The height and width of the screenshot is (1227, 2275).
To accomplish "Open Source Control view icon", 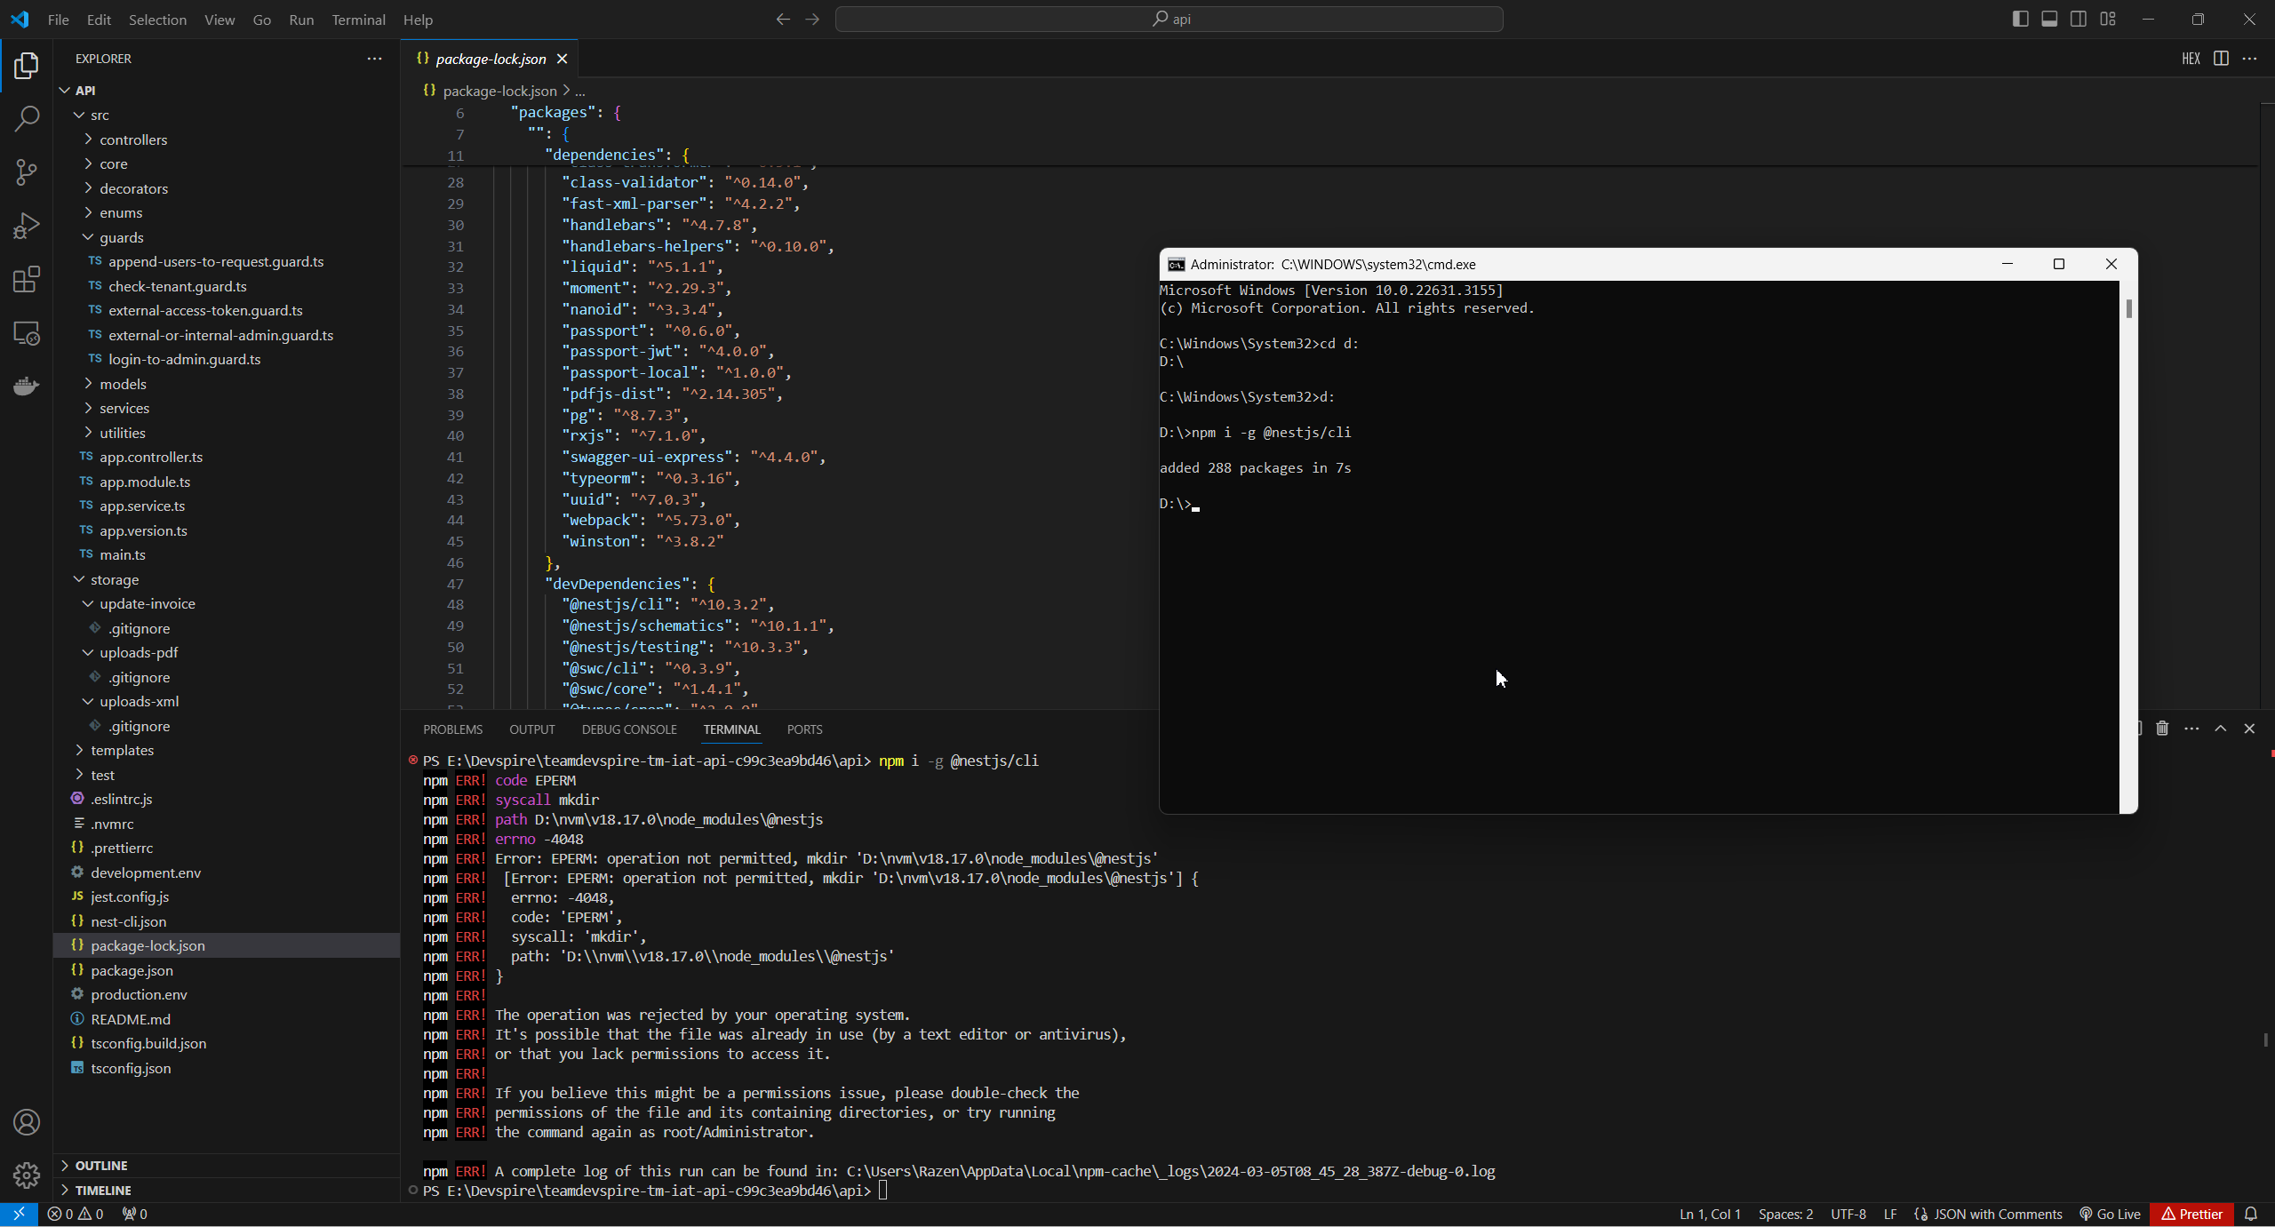I will click(27, 172).
